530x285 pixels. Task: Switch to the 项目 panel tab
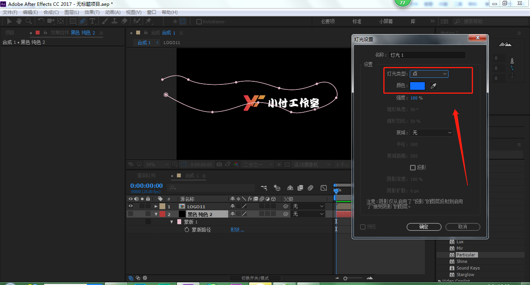pyautogui.click(x=10, y=33)
